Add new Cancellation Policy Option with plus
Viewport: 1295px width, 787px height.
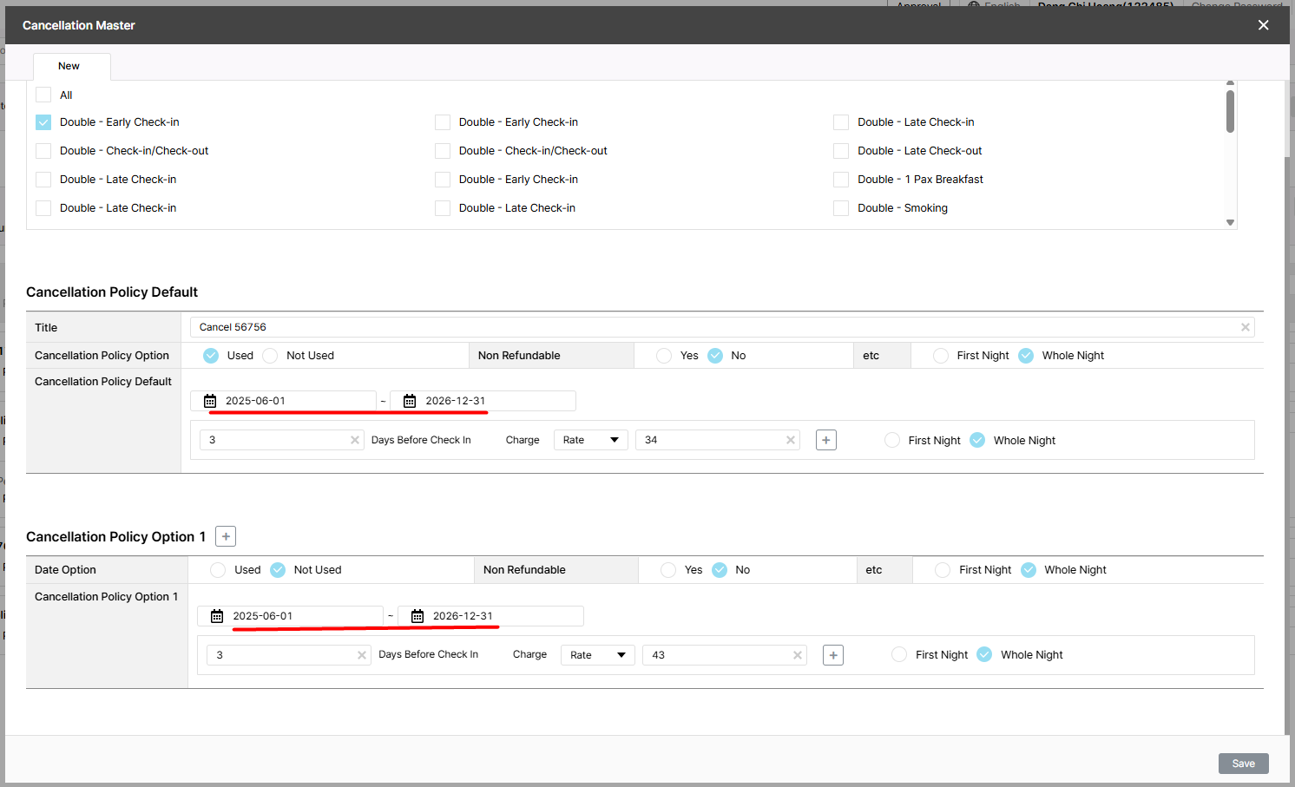point(226,536)
